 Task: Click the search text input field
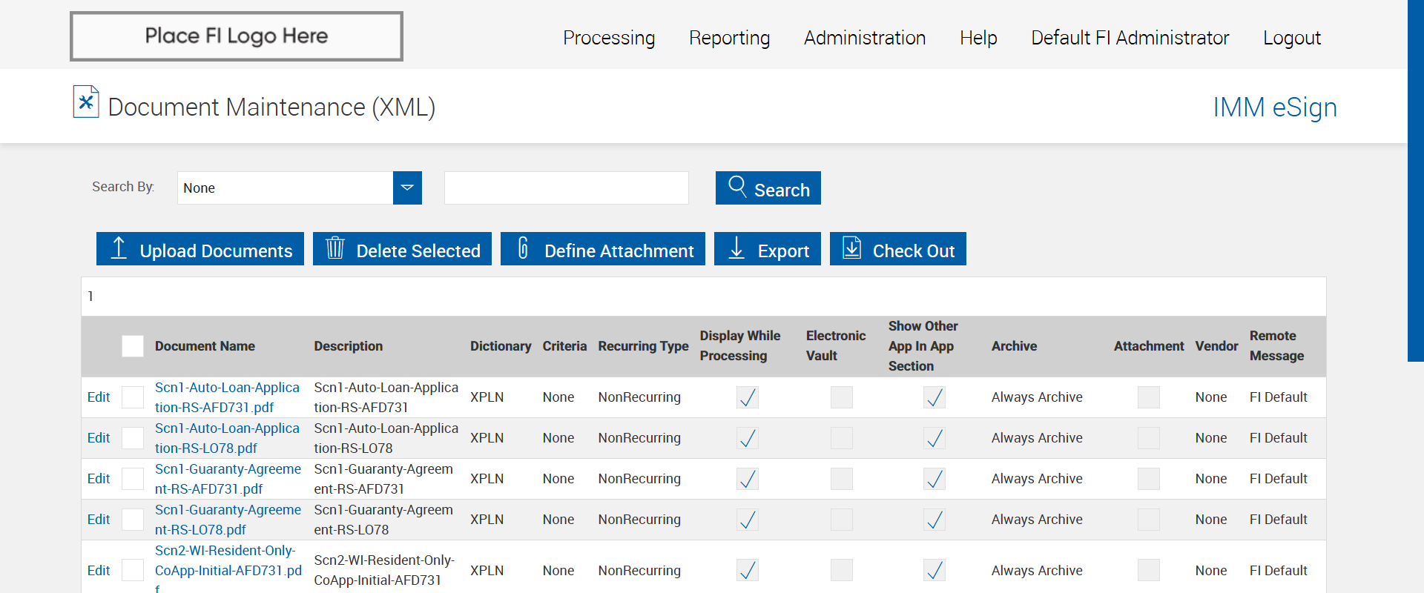[566, 188]
